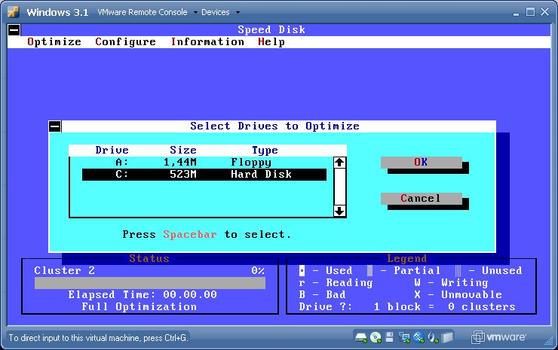
Task: Open the Help menu
Action: point(271,42)
